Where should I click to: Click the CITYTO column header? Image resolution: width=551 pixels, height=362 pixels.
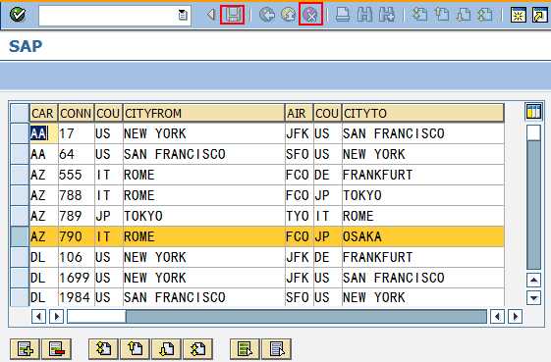point(422,114)
